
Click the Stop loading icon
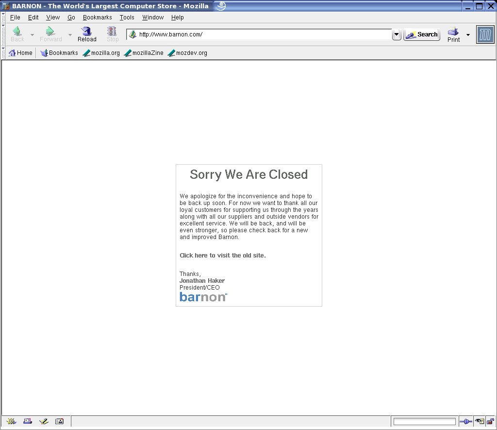[112, 31]
